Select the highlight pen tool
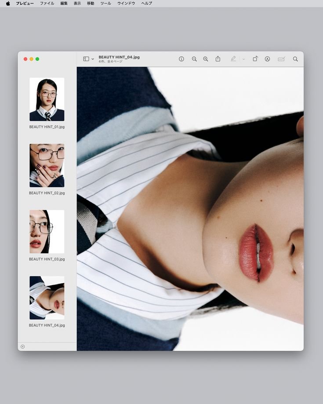The width and height of the screenshot is (323, 404). coord(233,59)
